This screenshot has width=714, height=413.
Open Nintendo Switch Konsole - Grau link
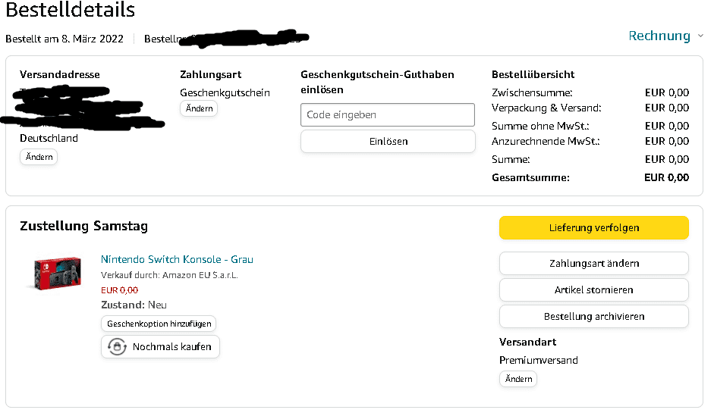tap(177, 259)
